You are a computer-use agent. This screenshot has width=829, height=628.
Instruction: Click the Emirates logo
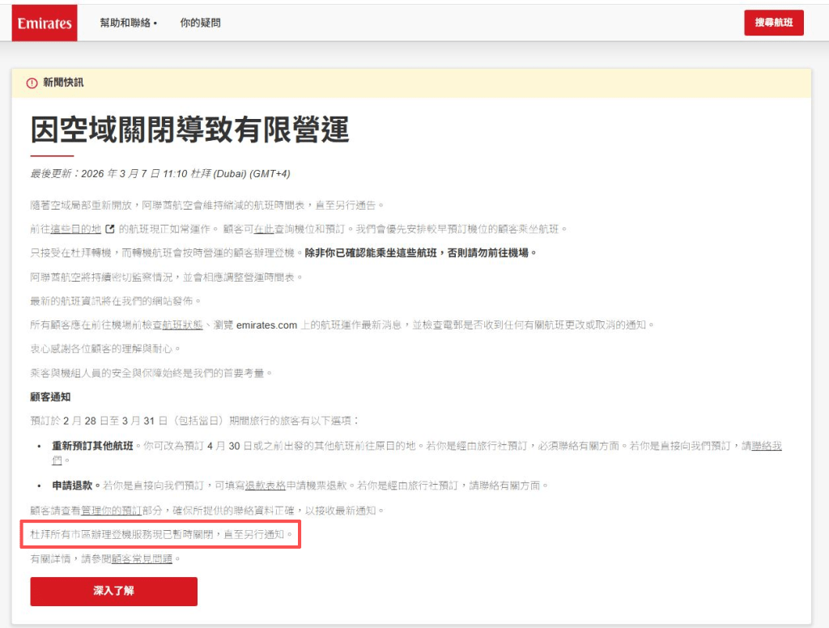coord(44,23)
